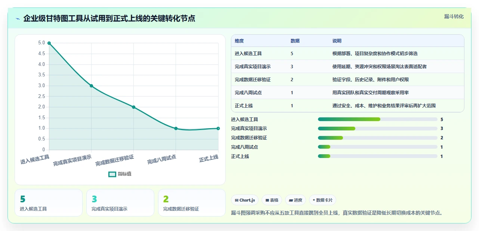Screen dimensions: 479x231
Task: Click the 进入候选工具 progress bar
Action: (x=377, y=119)
